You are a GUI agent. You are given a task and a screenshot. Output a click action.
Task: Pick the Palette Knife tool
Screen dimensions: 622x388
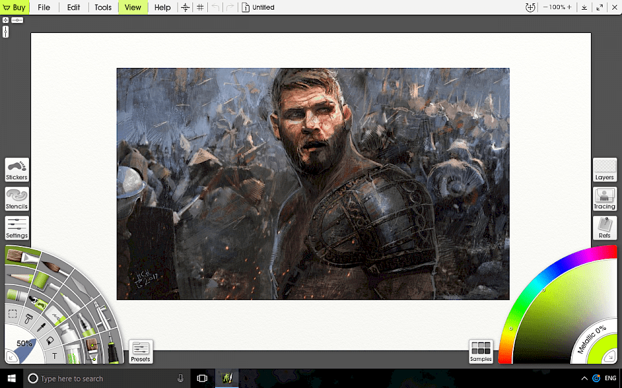pos(82,288)
